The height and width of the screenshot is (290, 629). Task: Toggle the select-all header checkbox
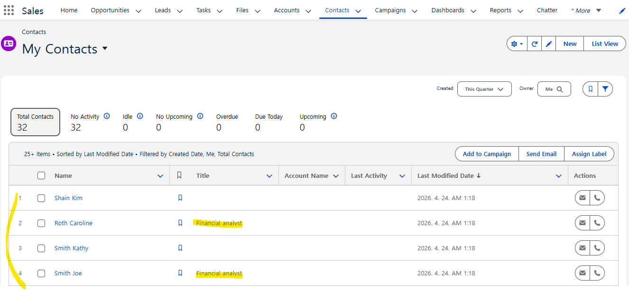41,176
